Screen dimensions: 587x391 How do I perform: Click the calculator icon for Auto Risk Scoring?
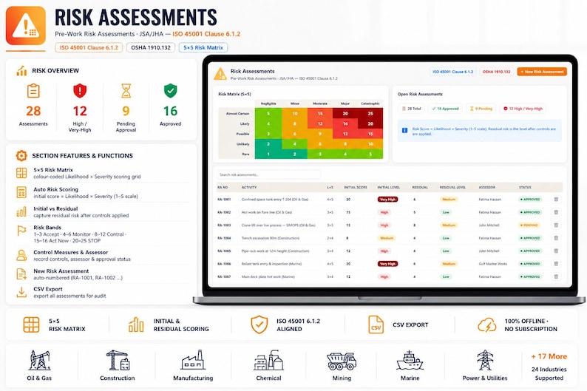point(21,192)
